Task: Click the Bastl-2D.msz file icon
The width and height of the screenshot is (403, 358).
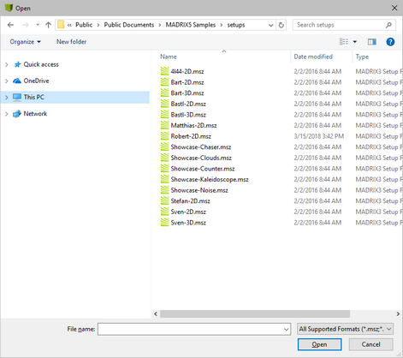Action: tap(164, 104)
